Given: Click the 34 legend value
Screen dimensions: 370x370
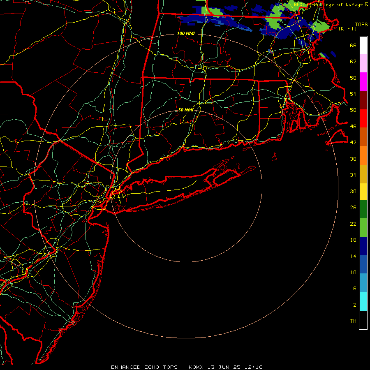Looking at the screenshot, I should click(x=353, y=175).
